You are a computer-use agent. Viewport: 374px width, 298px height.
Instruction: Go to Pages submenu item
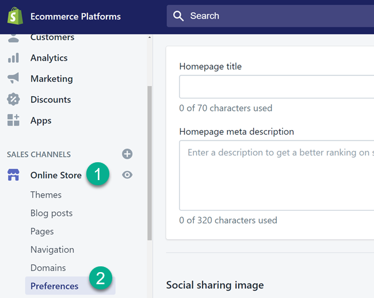click(42, 231)
